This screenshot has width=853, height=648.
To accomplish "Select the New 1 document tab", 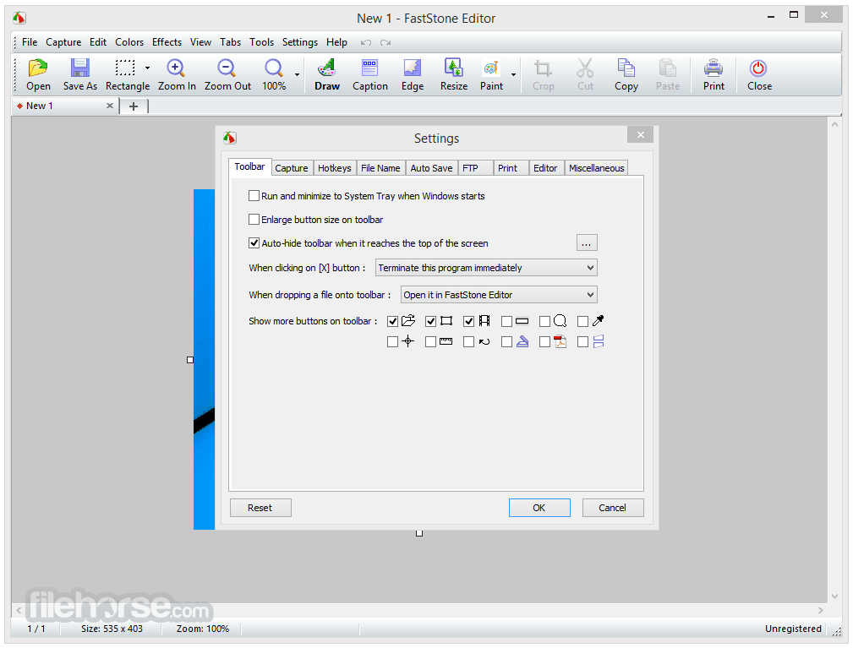I will (65, 106).
